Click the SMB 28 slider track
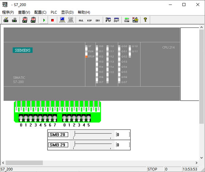Image resolution: width=205 pixels, height=172 pixels. (92, 135)
